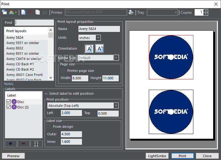The height and width of the screenshot is (160, 221).
Task: Edit the layout Name field
Action: (x=99, y=29)
